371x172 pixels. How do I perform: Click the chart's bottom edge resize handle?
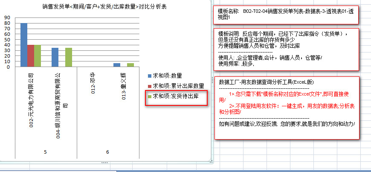[x=104, y=163]
